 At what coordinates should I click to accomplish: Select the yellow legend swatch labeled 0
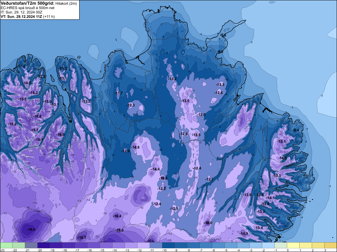click(293, 245)
